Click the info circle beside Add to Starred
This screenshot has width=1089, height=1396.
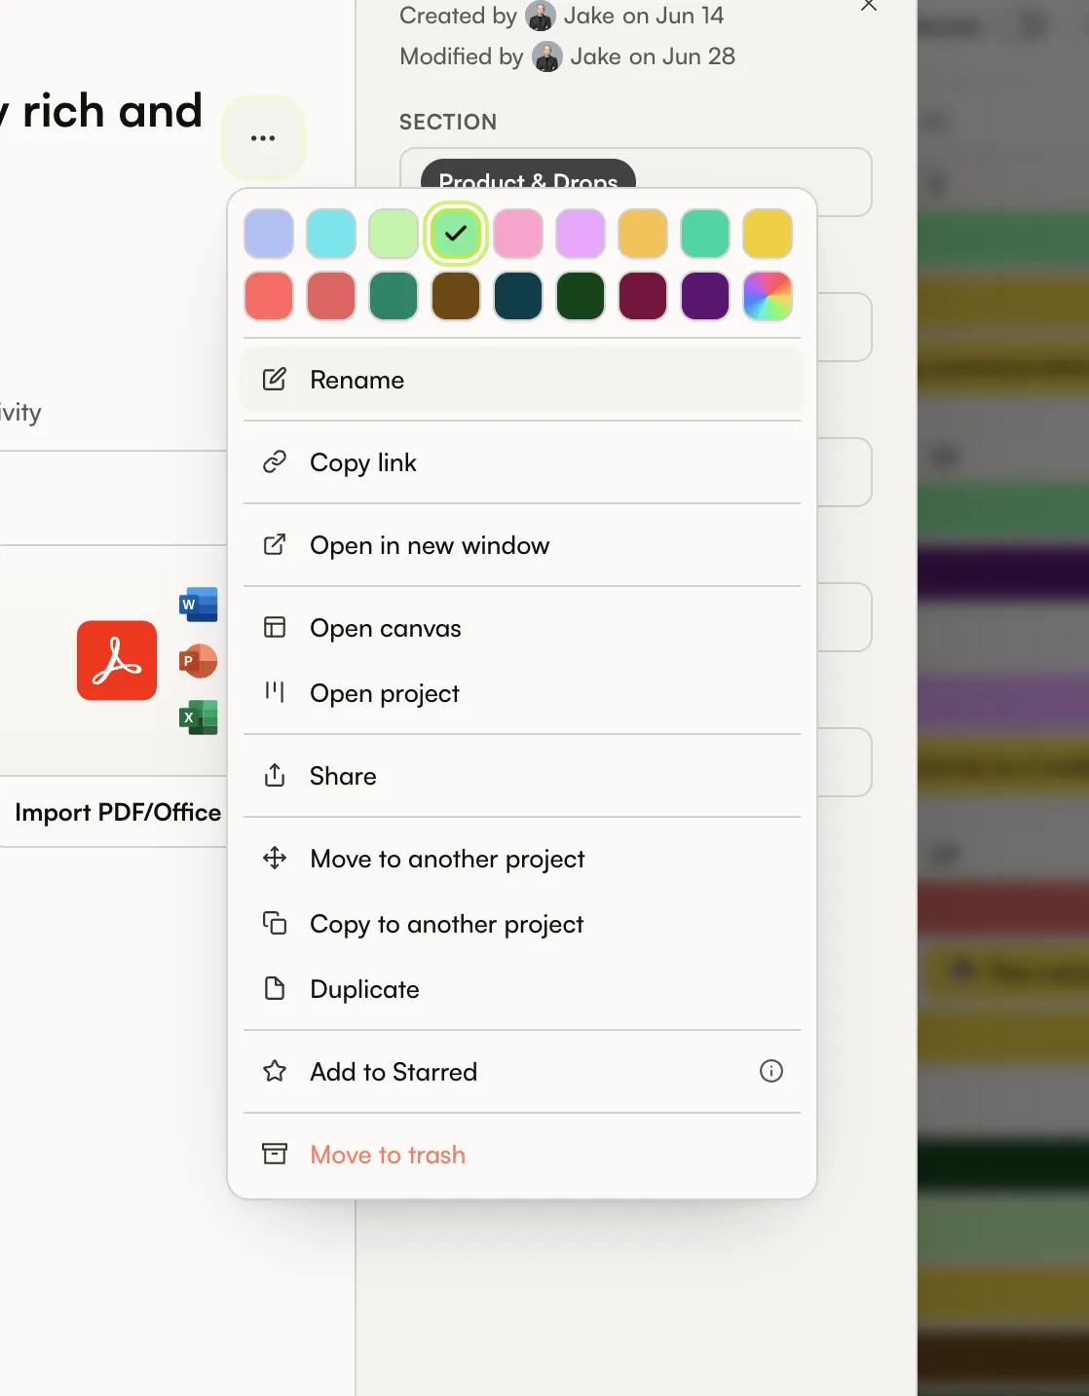coord(771,1071)
